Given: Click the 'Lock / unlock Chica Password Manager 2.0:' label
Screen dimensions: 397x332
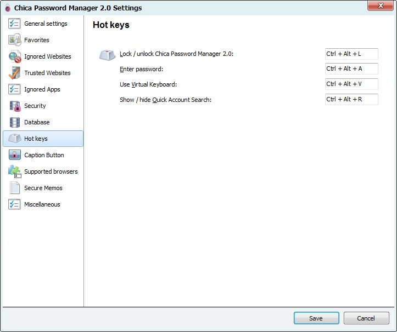Looking at the screenshot, I should click(176, 54).
